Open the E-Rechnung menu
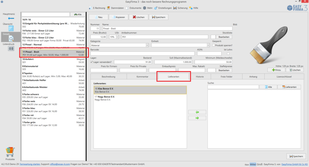309x167 pixels. [97, 8]
